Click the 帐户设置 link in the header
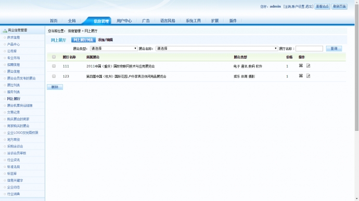The height and width of the screenshot is (201, 359). click(x=298, y=7)
